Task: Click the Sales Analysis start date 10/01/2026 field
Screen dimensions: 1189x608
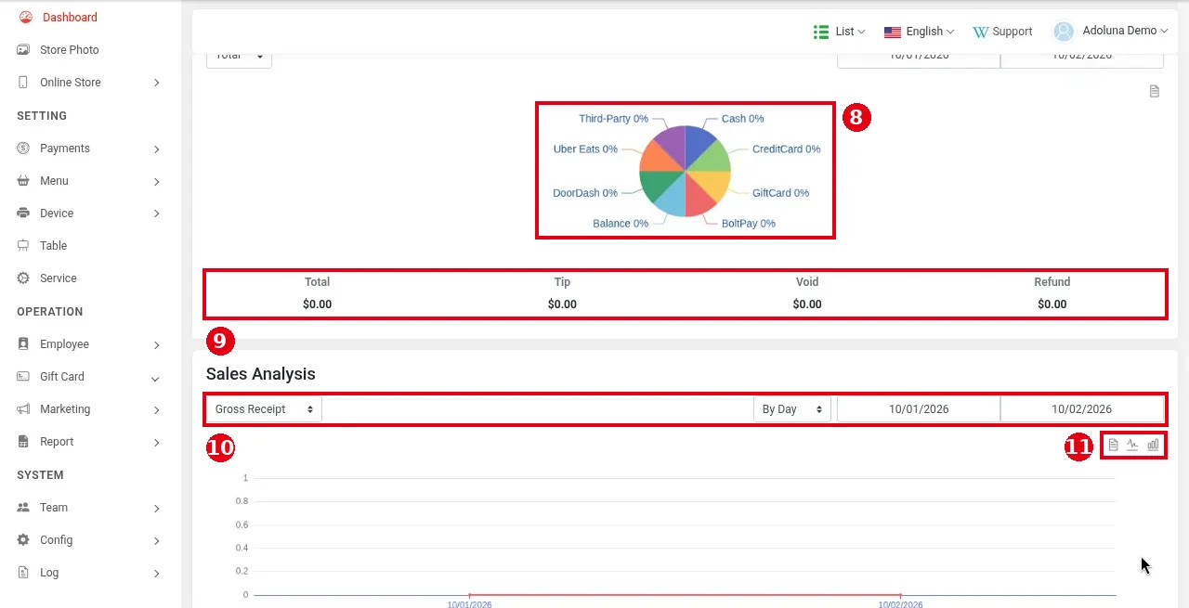Action: [x=919, y=409]
